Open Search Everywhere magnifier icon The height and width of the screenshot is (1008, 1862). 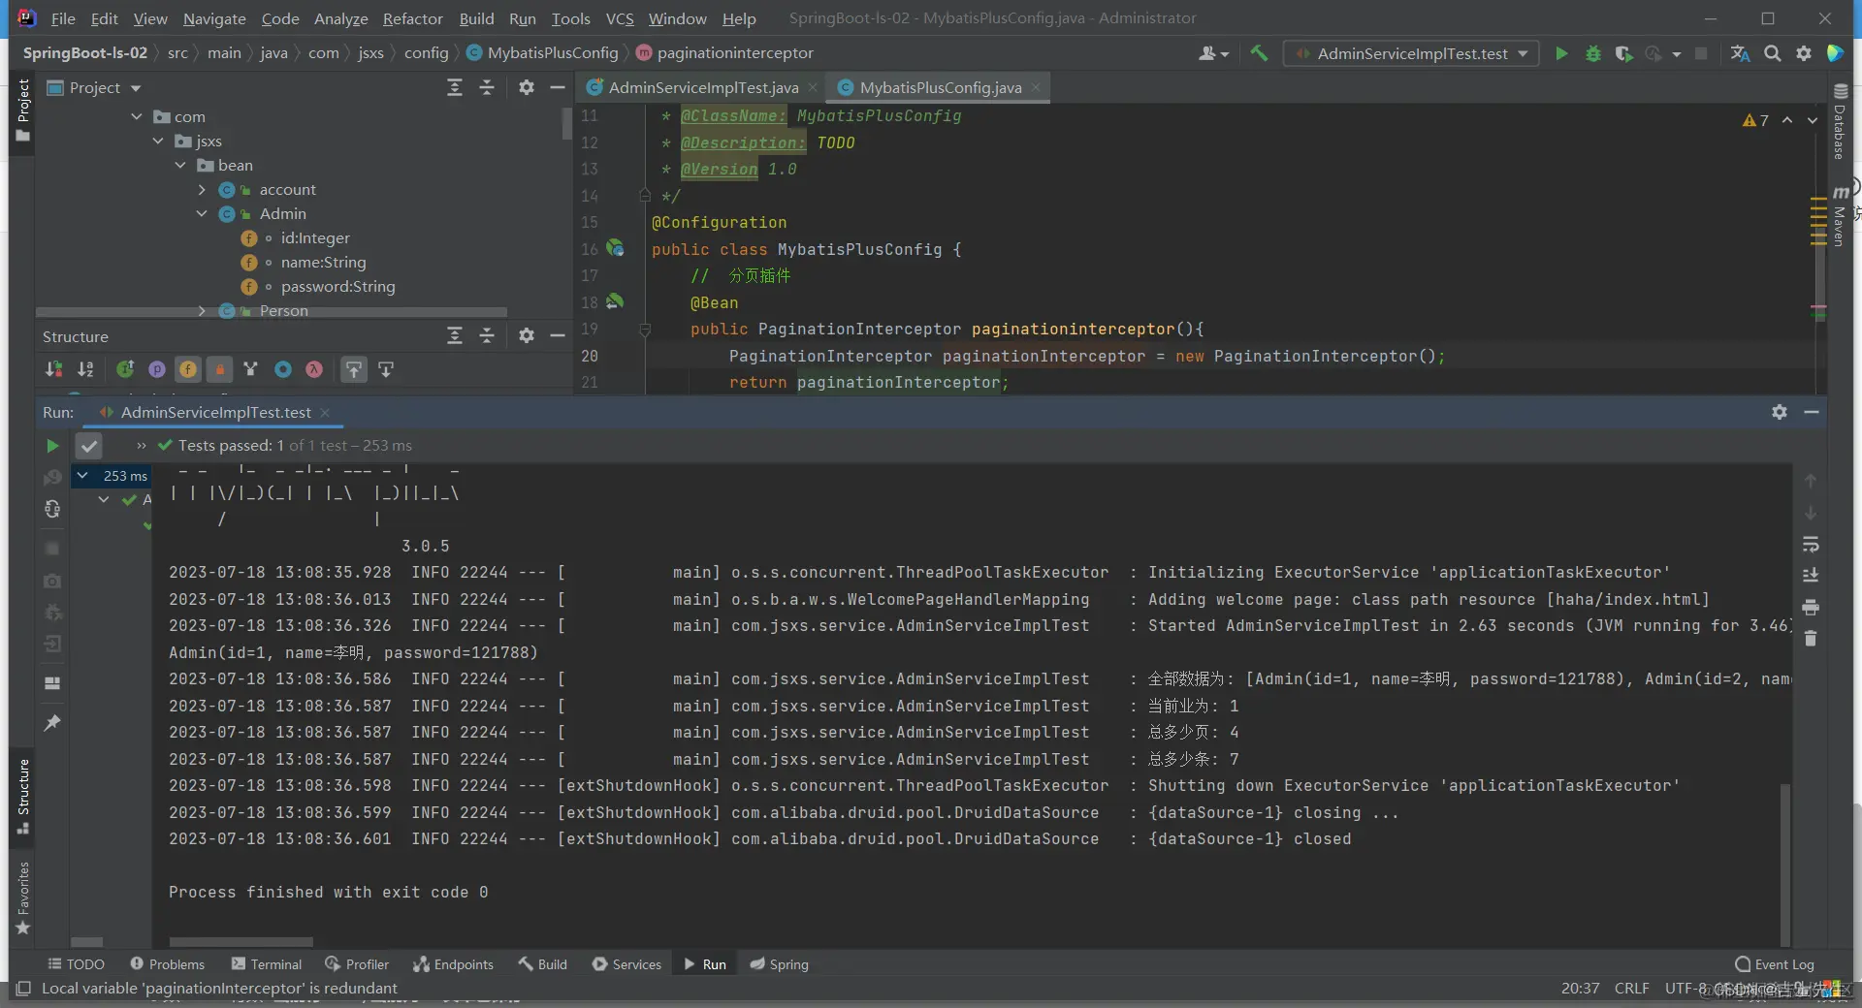pos(1773,53)
